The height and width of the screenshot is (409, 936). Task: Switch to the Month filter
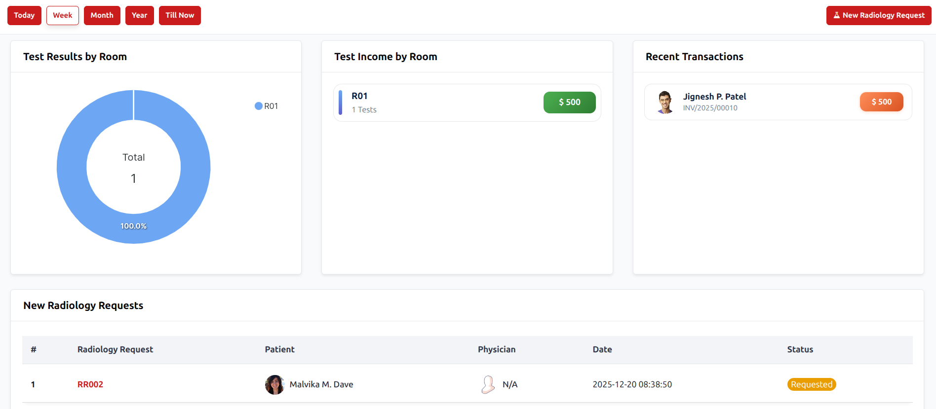pos(102,15)
